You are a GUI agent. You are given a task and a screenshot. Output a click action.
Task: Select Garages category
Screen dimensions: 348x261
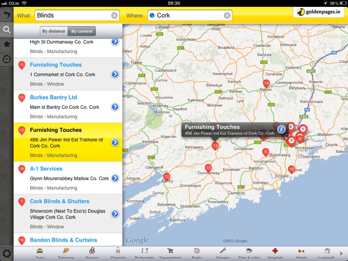pyautogui.click(x=223, y=254)
